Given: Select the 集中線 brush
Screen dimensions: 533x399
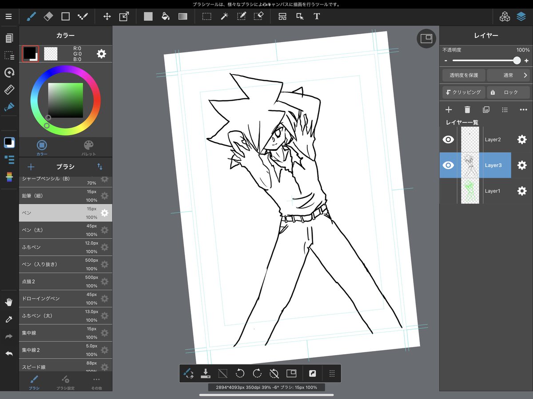Looking at the screenshot, I should [65, 333].
